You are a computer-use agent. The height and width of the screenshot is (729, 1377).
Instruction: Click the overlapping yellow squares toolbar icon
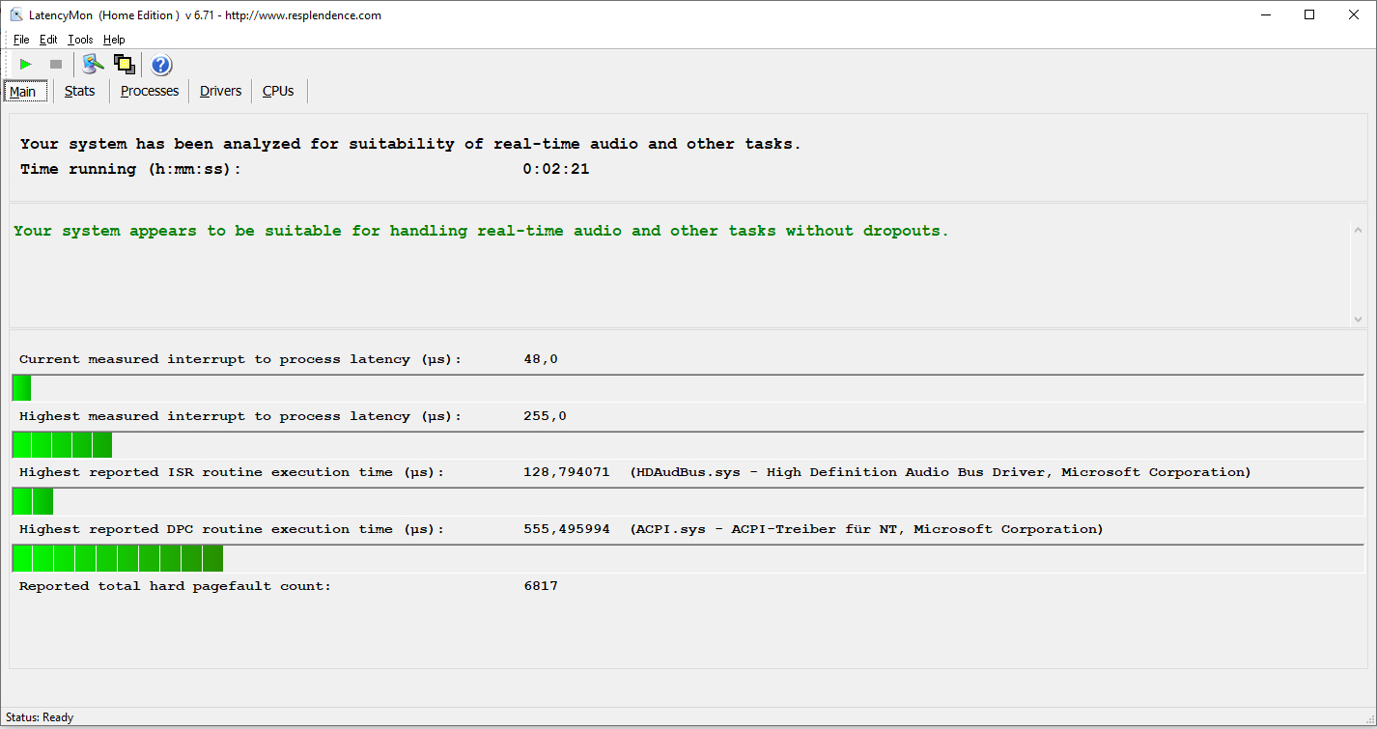[124, 65]
